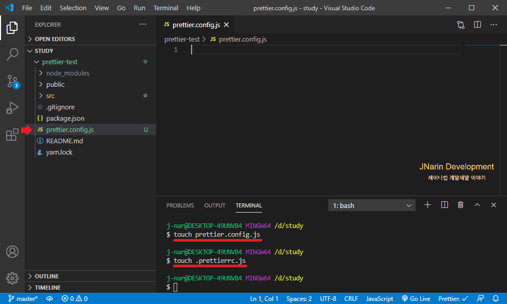The height and width of the screenshot is (304, 507).
Task: Open the Help menu
Action: click(x=193, y=8)
